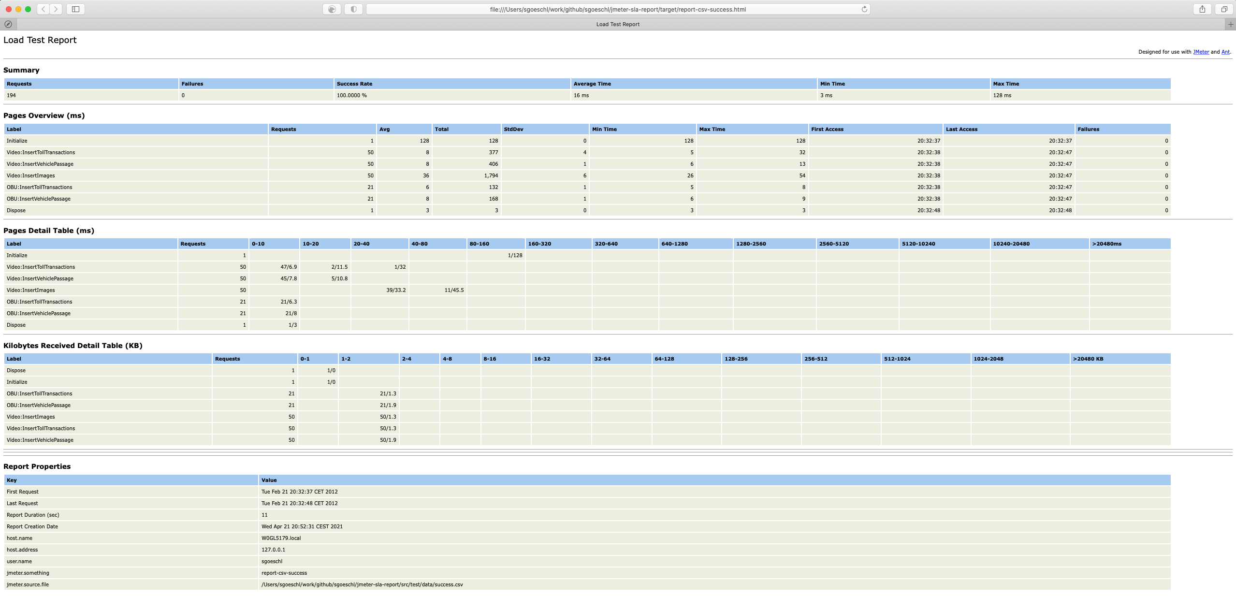Toggle the Safari sidebar
Screen dimensions: 1236x596
point(76,9)
